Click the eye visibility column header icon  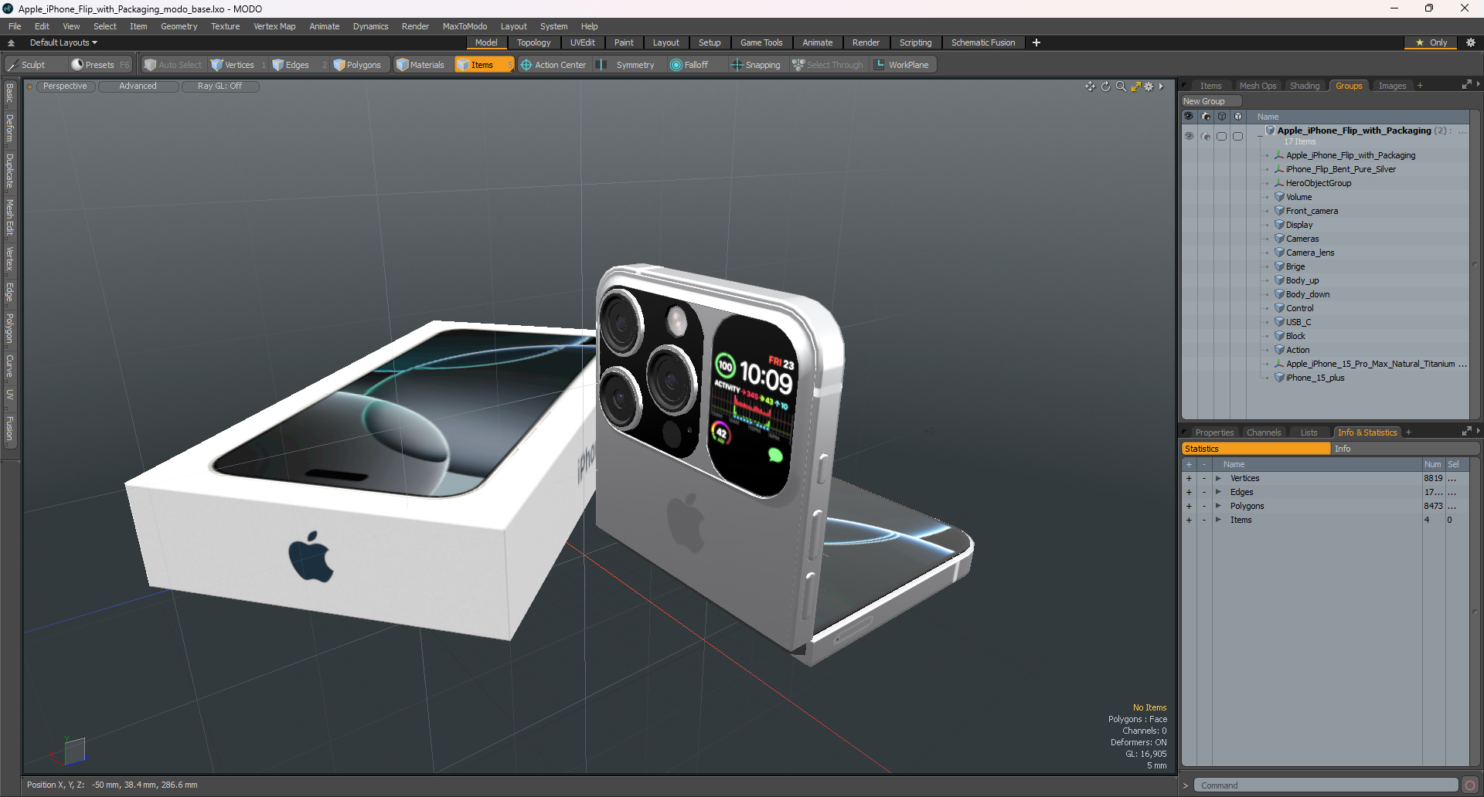click(1189, 117)
